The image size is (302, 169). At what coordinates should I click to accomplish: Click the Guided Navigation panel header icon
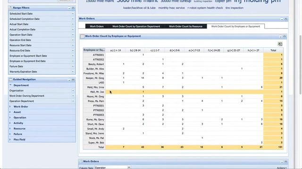[10, 79]
